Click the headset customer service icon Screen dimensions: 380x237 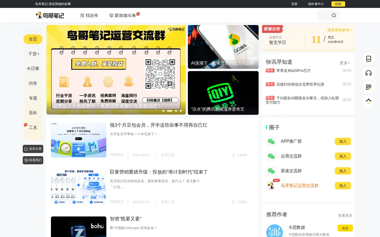369,73
